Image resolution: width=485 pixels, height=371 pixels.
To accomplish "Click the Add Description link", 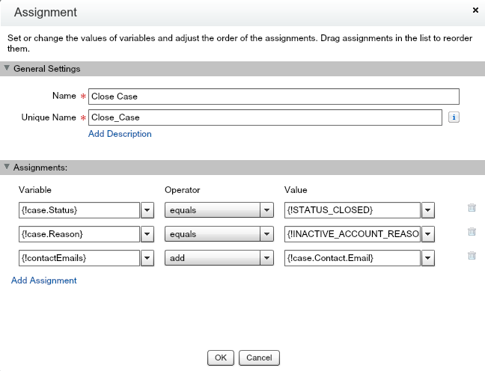I will [x=120, y=134].
